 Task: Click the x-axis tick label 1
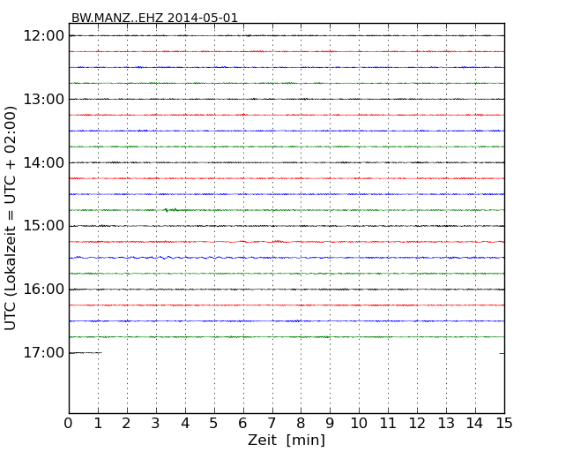(98, 424)
